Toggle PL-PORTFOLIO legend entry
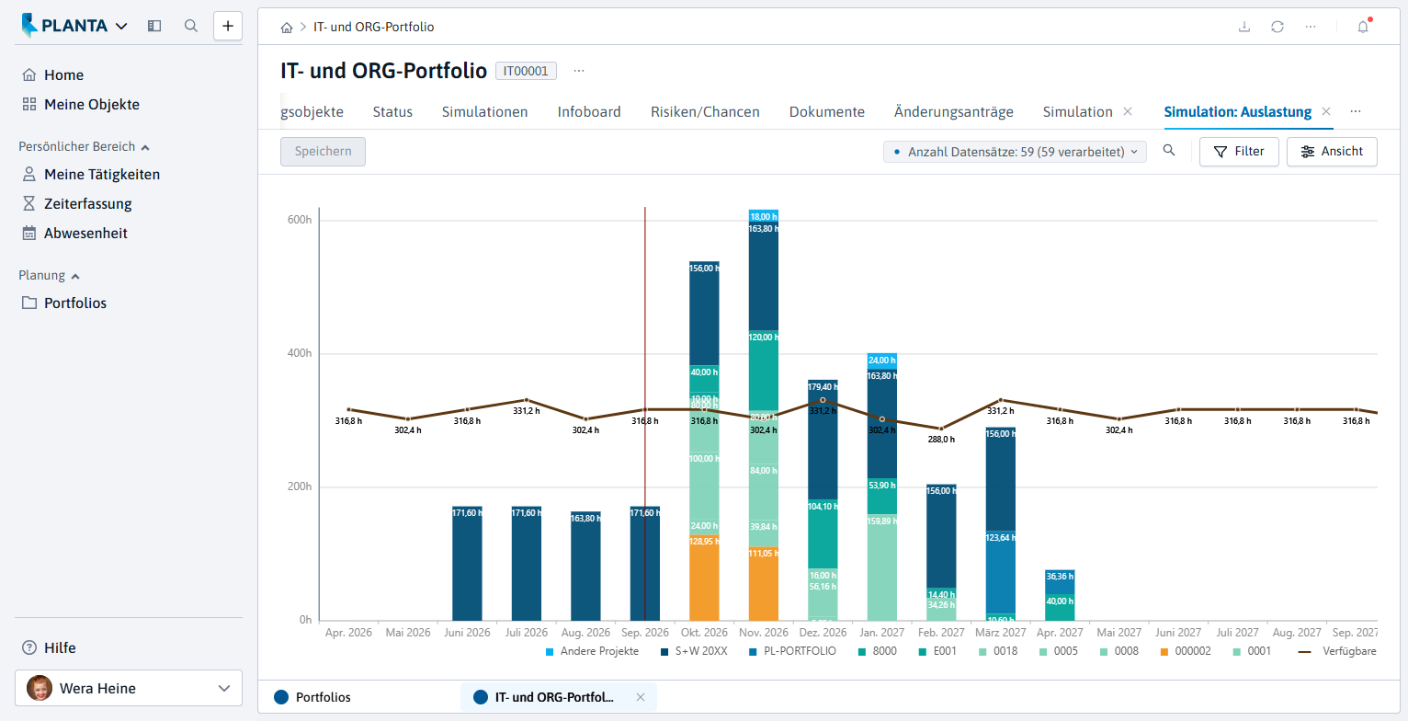This screenshot has width=1408, height=721. 791,652
